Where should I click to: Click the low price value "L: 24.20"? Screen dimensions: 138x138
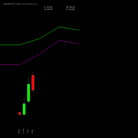70,9
